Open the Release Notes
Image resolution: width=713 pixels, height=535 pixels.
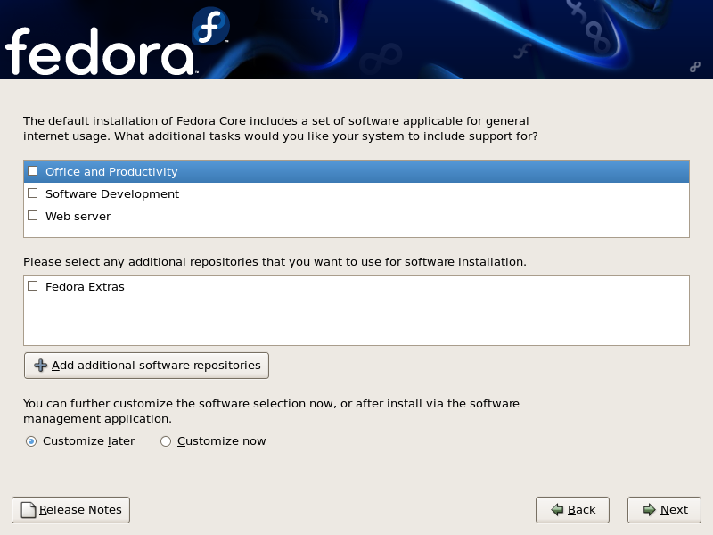click(x=71, y=510)
